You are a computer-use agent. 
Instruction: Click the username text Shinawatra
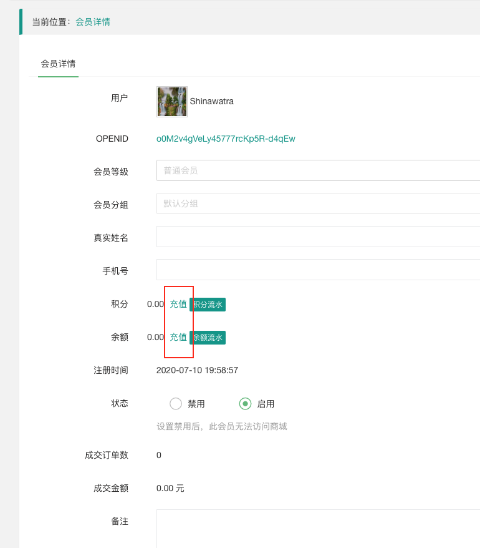(x=211, y=101)
